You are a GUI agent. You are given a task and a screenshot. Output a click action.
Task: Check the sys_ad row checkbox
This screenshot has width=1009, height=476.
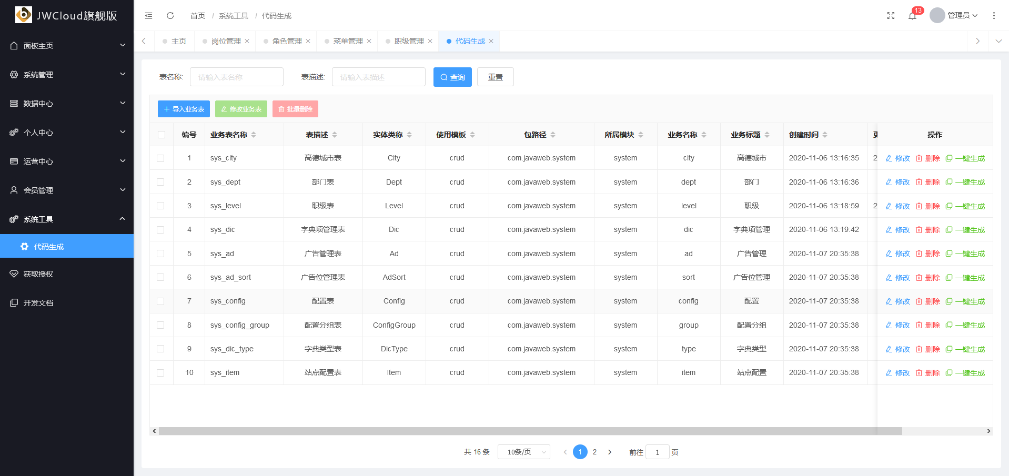point(160,254)
